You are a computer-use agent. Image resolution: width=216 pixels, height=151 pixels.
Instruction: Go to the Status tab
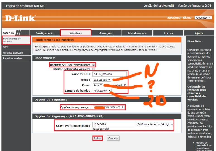pos(168,33)
